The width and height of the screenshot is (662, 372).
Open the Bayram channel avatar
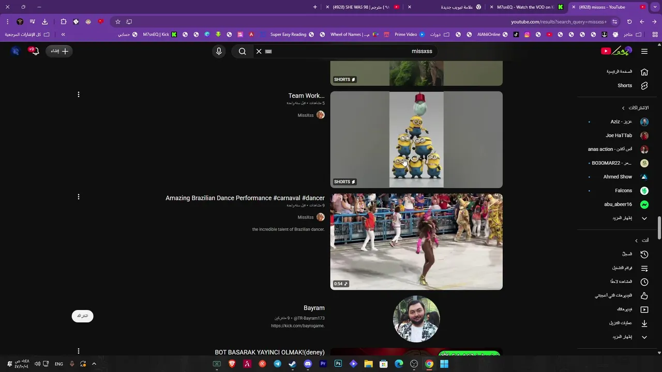tap(416, 319)
